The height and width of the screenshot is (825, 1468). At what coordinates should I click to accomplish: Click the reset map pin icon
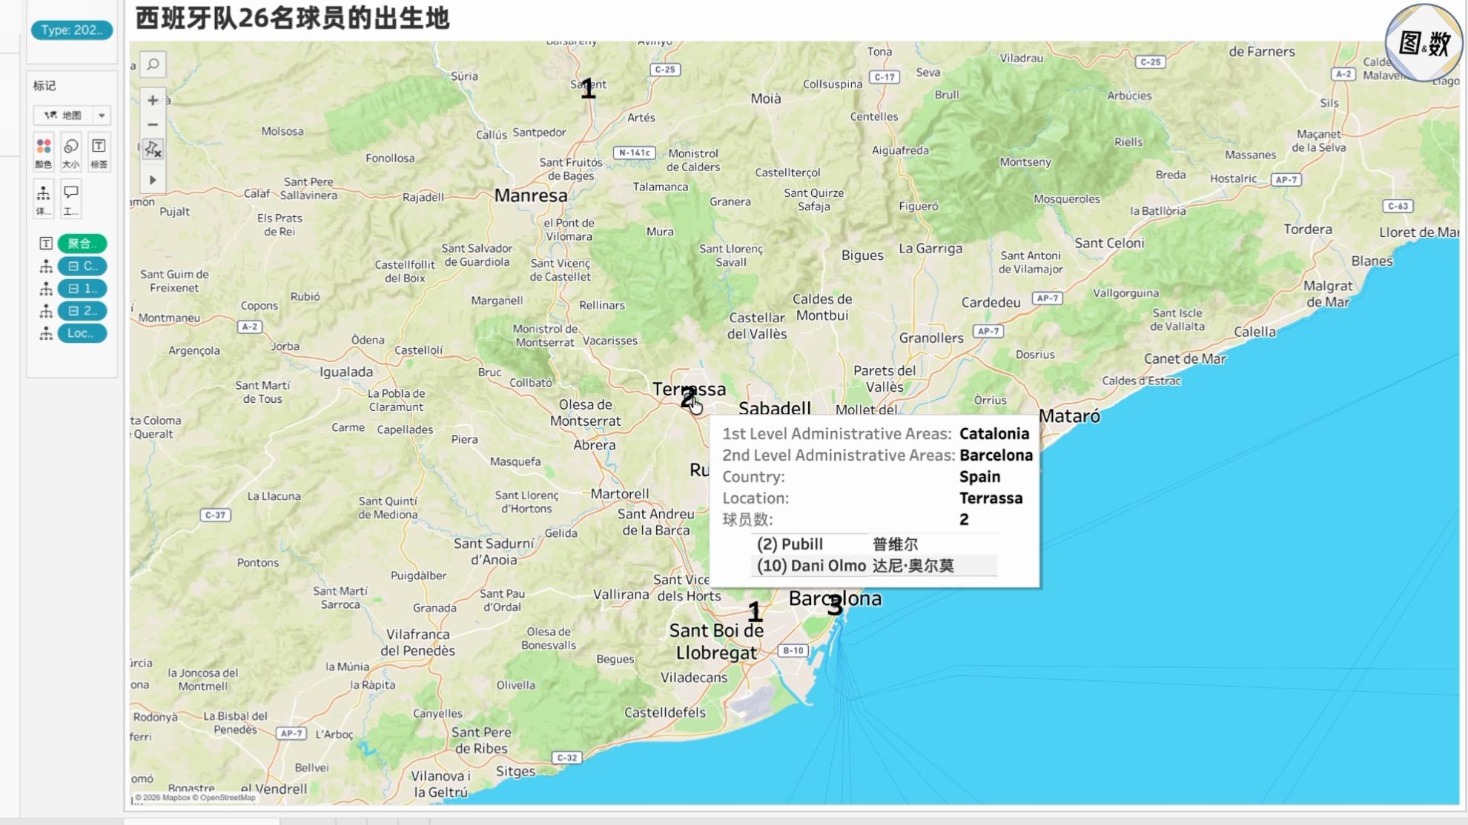[153, 150]
